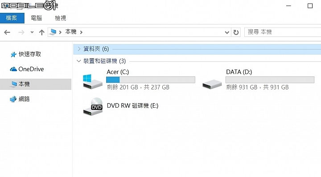
Task: Click the OneDrive cloud icon in sidebar
Action: coord(13,69)
